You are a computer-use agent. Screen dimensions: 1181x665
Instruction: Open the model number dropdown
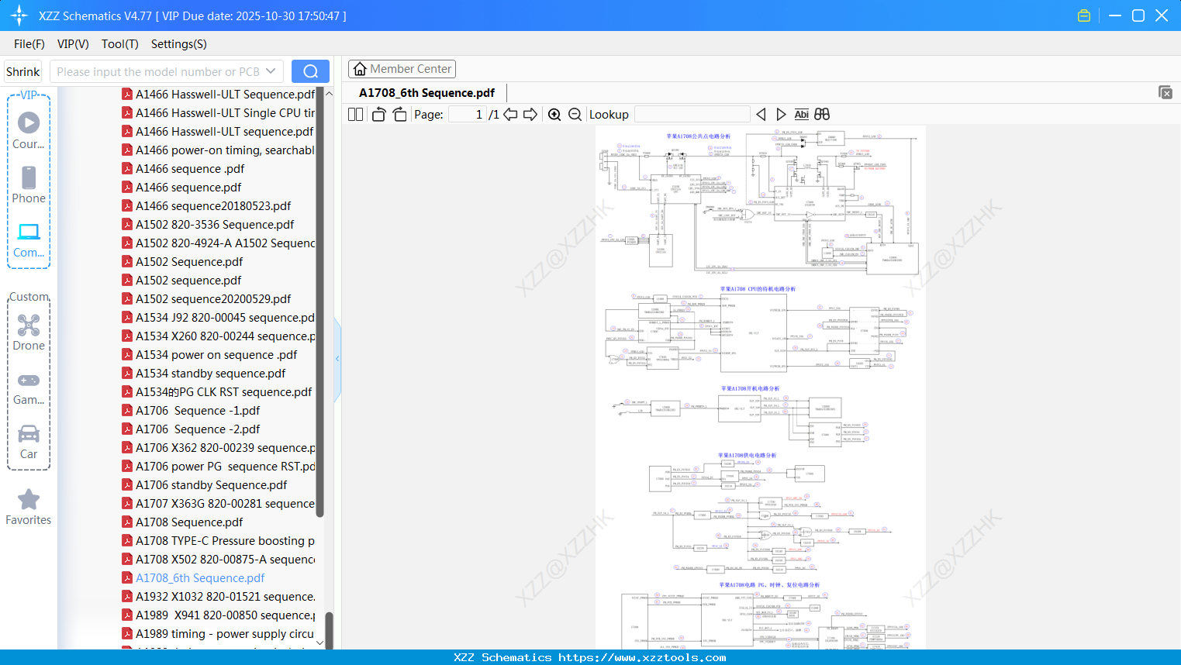[x=271, y=71]
